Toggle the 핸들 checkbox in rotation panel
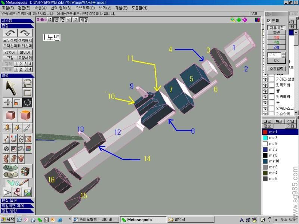The width and height of the screenshot is (299, 224). click(269, 21)
